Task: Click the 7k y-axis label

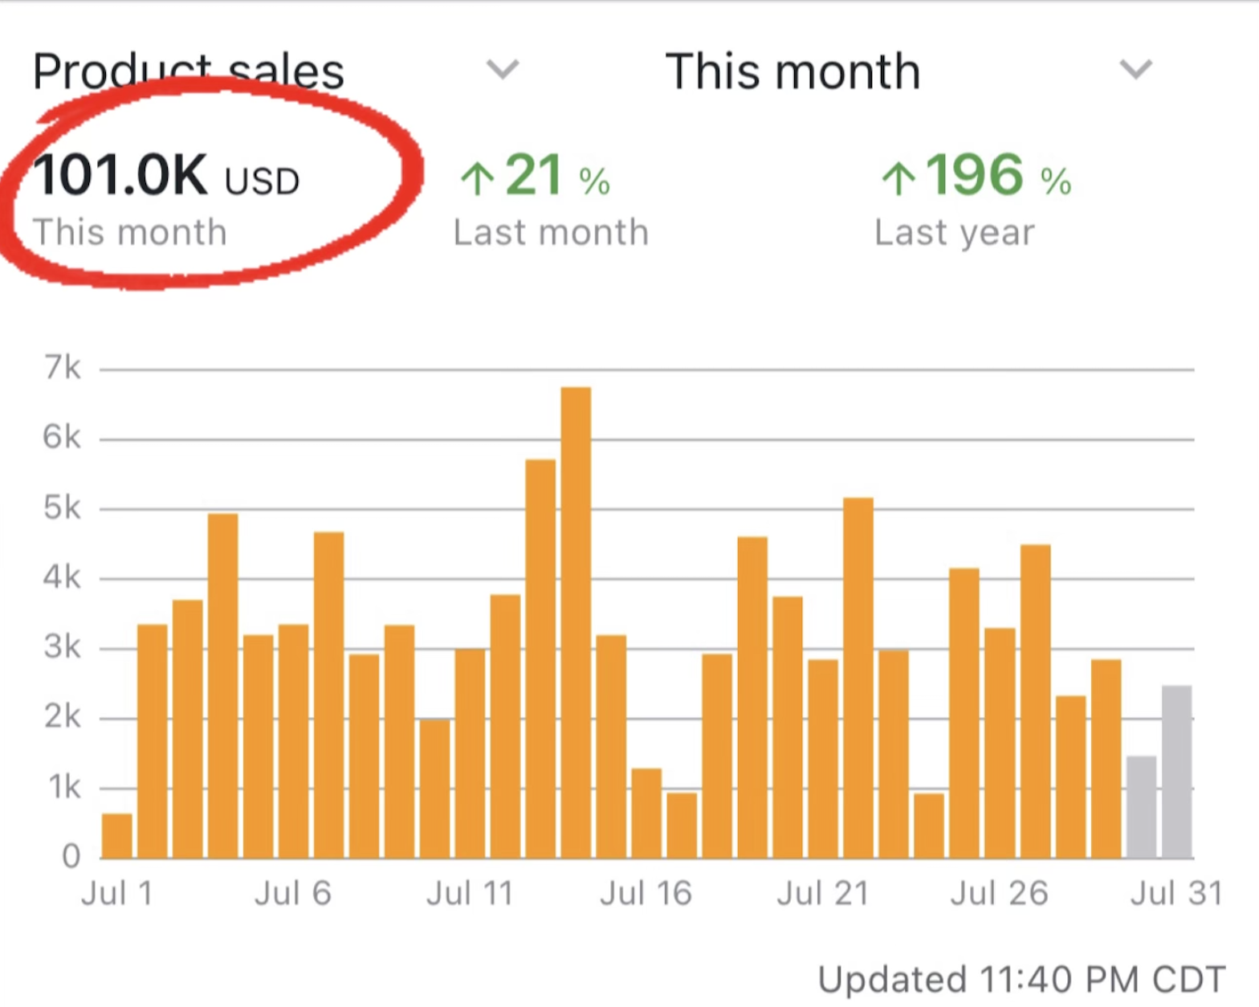Action: pyautogui.click(x=63, y=367)
